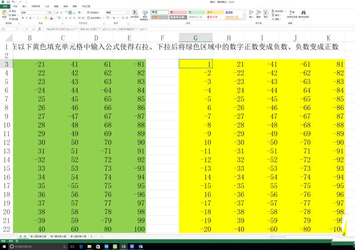Image resolution: width=355 pixels, height=250 pixels.
Task: Open the Merge and Center dropdown arrow
Action: [x=103, y=18]
